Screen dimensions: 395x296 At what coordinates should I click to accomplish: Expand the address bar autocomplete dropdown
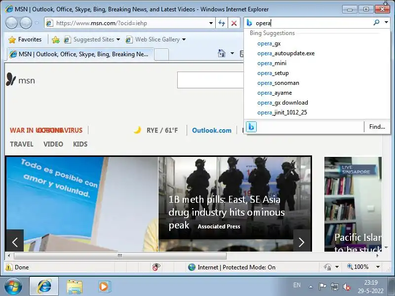[211, 23]
